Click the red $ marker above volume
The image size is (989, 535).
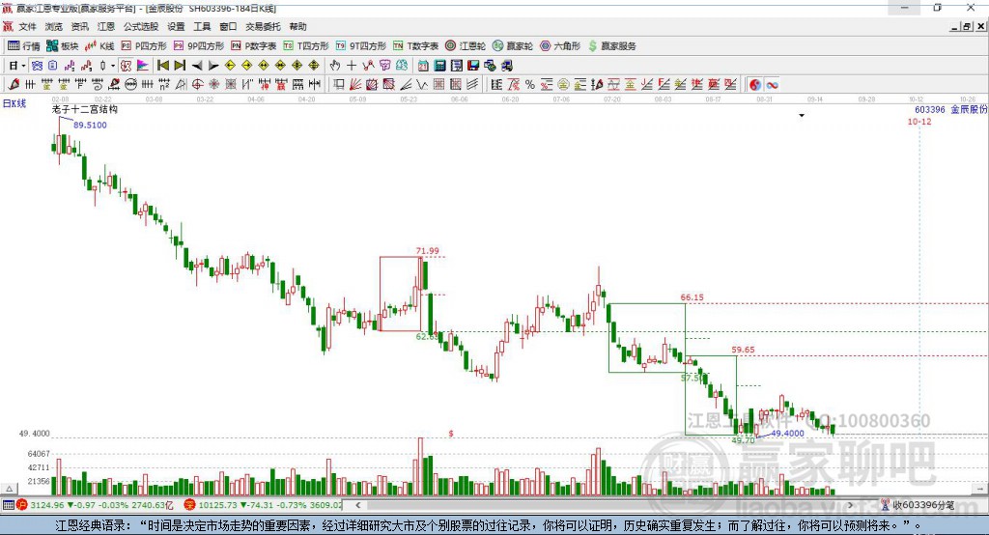point(451,434)
